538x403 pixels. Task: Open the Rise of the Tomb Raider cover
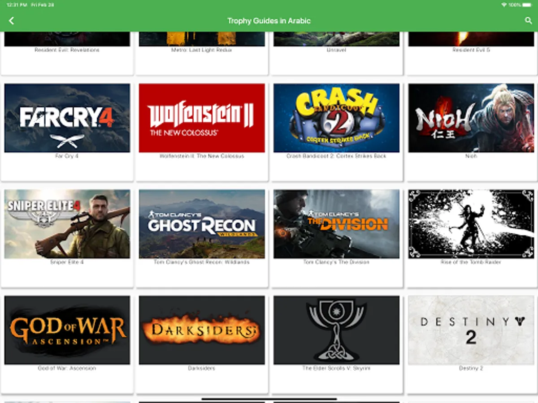pos(471,224)
